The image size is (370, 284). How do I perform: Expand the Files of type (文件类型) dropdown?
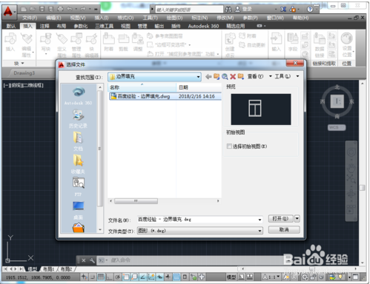[x=260, y=231]
